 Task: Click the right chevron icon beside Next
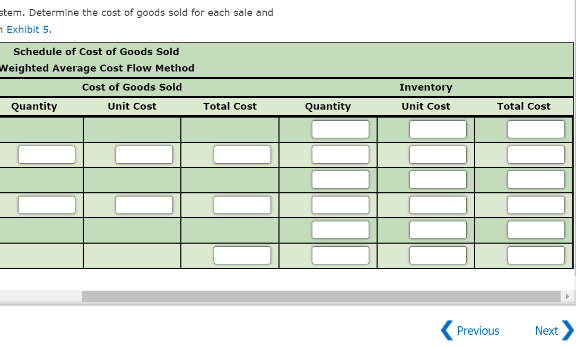coord(565,331)
